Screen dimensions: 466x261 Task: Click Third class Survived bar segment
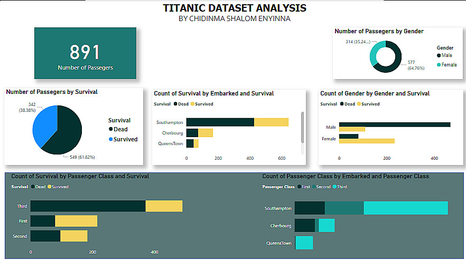(x=164, y=206)
